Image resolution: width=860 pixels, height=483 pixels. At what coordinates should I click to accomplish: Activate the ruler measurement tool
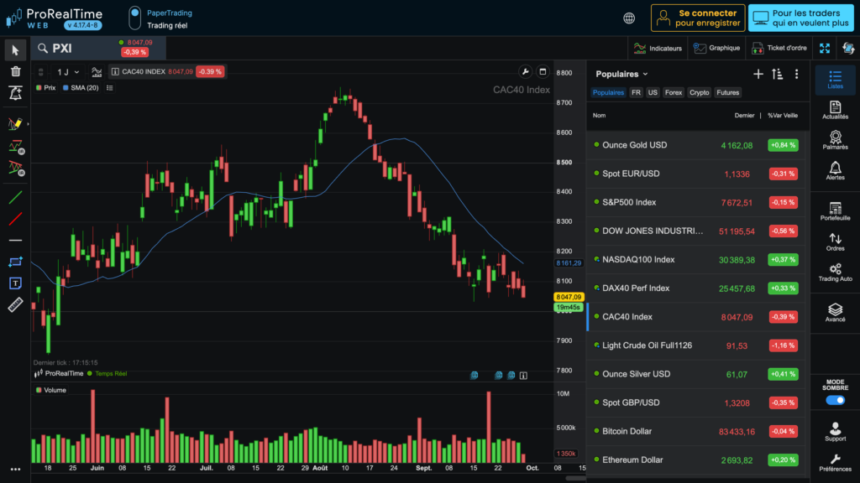(15, 304)
